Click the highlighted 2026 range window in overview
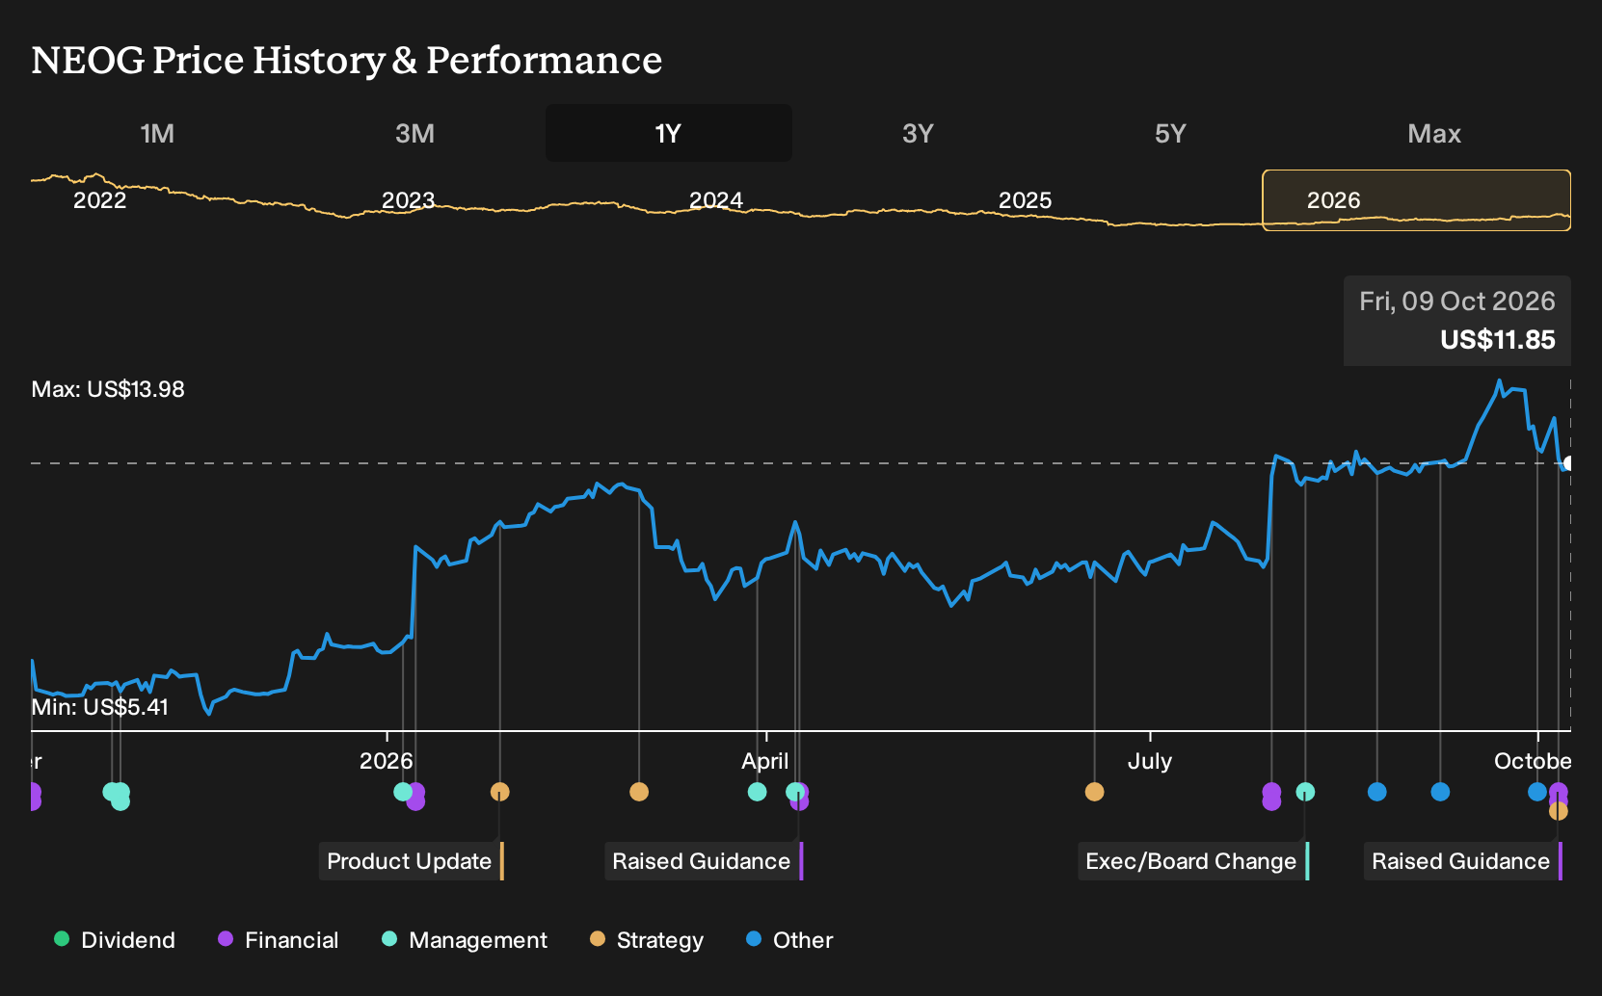The image size is (1602, 996). pos(1417,200)
